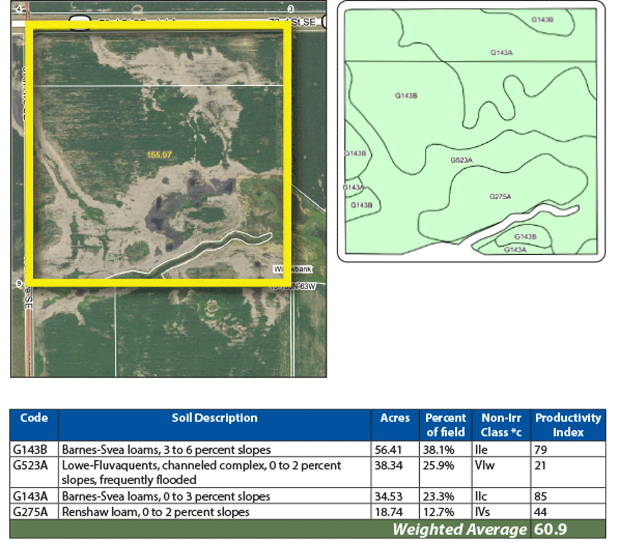Click the Non-Irr Class column header
Image resolution: width=619 pixels, height=542 pixels.
point(501,425)
